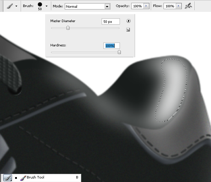Click the 'Mode:' label
Image resolution: width=211 pixels, height=182 pixels.
(58, 6)
